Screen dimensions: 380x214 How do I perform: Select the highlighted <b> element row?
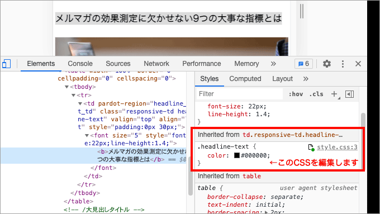click(x=93, y=155)
